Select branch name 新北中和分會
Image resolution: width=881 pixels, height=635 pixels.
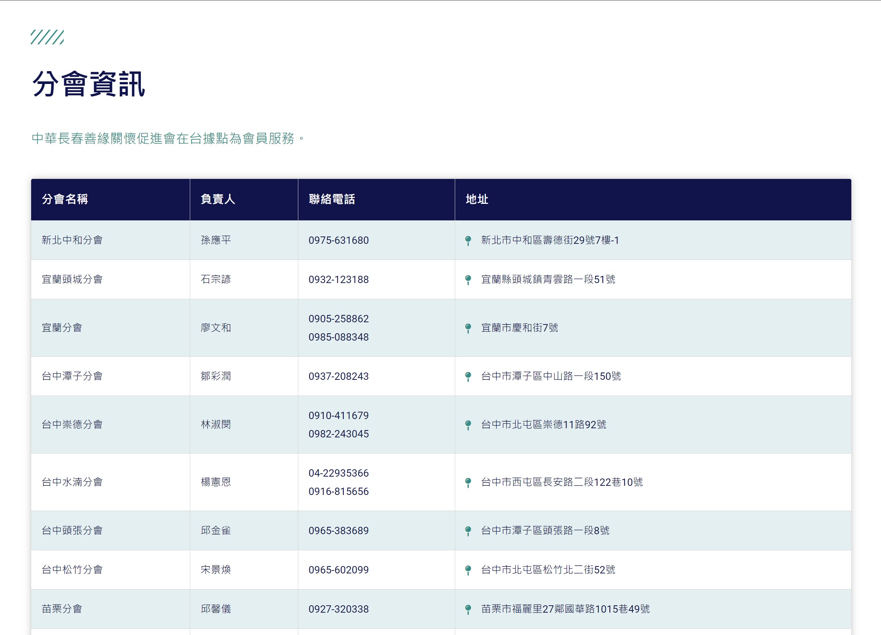72,240
